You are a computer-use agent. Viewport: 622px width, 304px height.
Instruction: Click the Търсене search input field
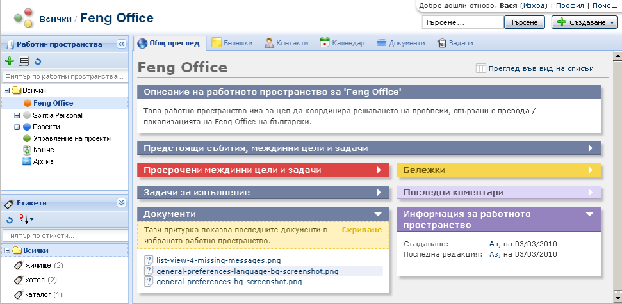[x=461, y=22]
